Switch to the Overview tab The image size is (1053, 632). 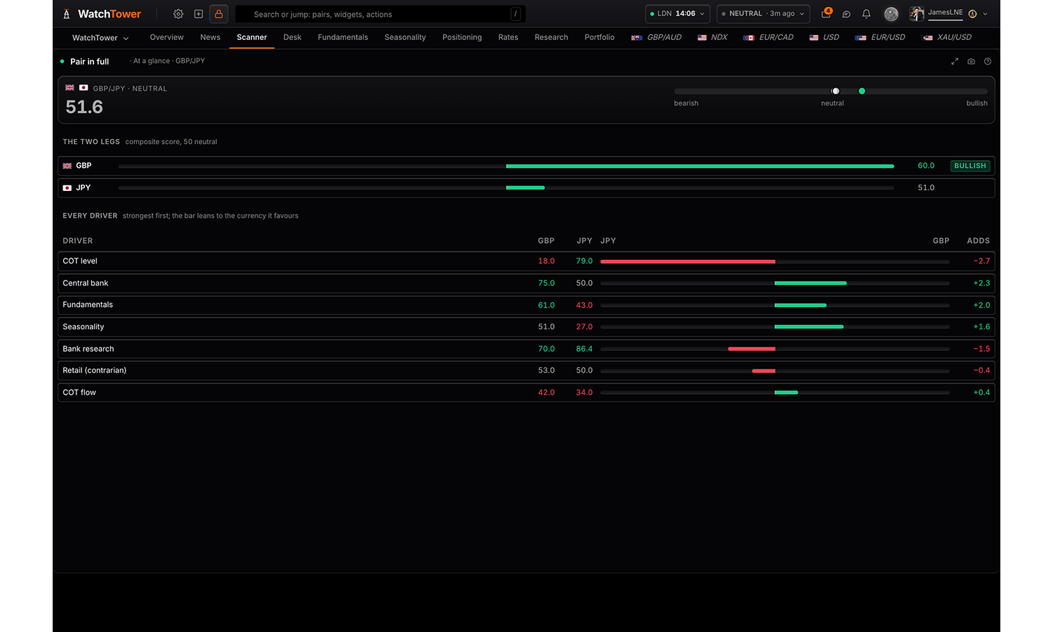(166, 37)
